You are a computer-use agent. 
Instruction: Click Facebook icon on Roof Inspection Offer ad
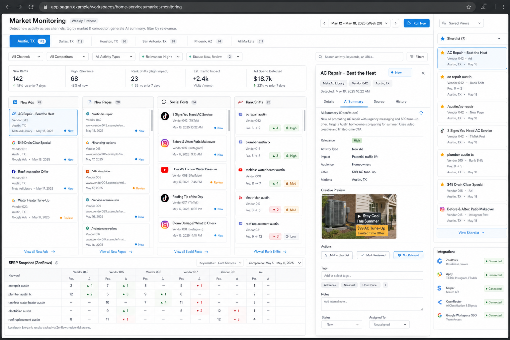pyautogui.click(x=14, y=172)
